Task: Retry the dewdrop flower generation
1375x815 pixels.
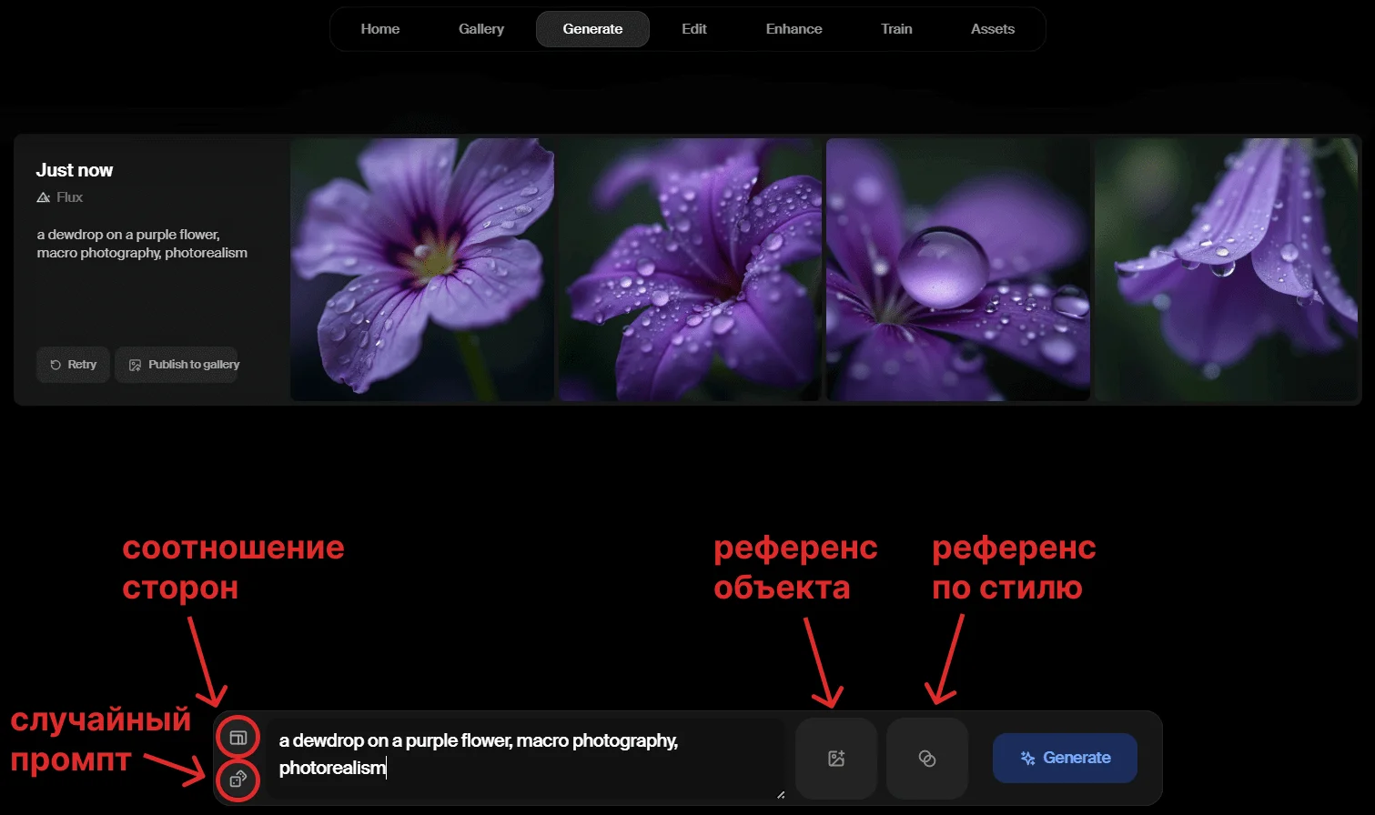Action: [73, 364]
